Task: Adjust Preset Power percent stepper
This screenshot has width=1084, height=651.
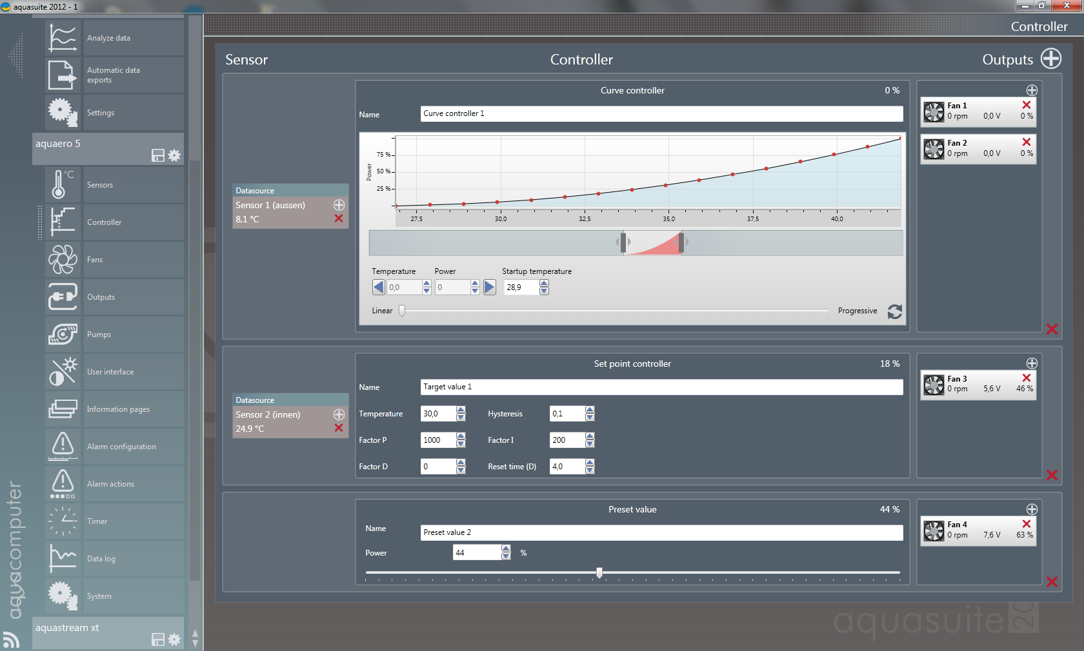Action: (x=506, y=552)
